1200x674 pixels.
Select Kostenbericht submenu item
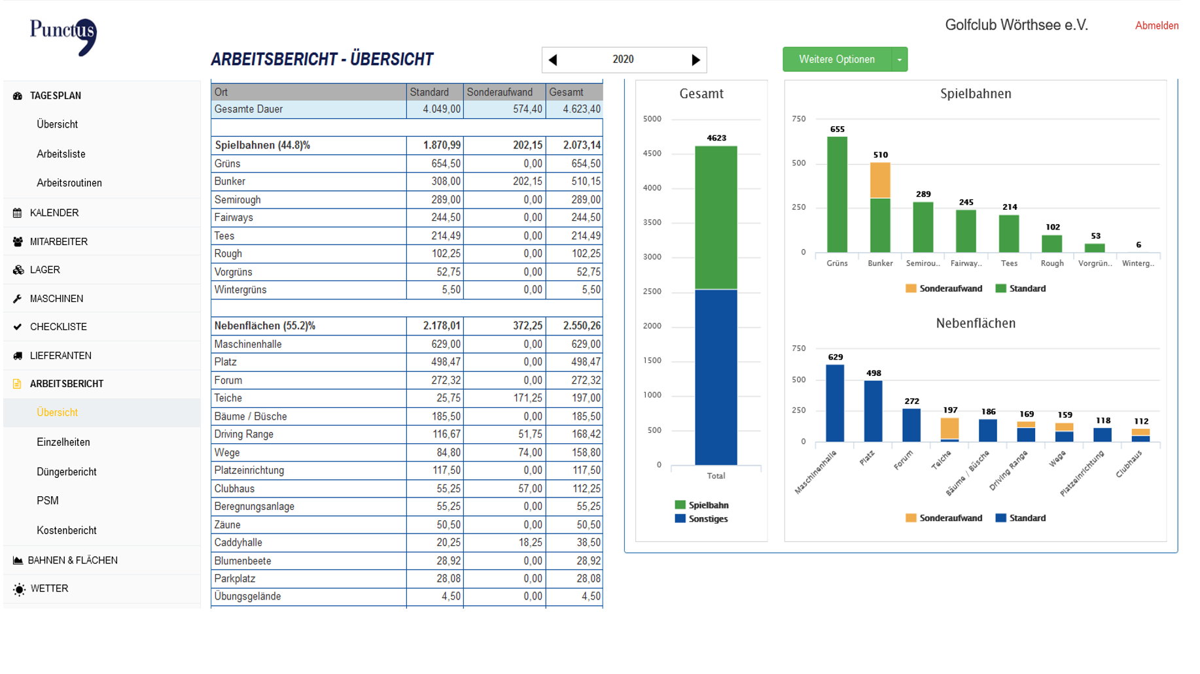pos(67,531)
